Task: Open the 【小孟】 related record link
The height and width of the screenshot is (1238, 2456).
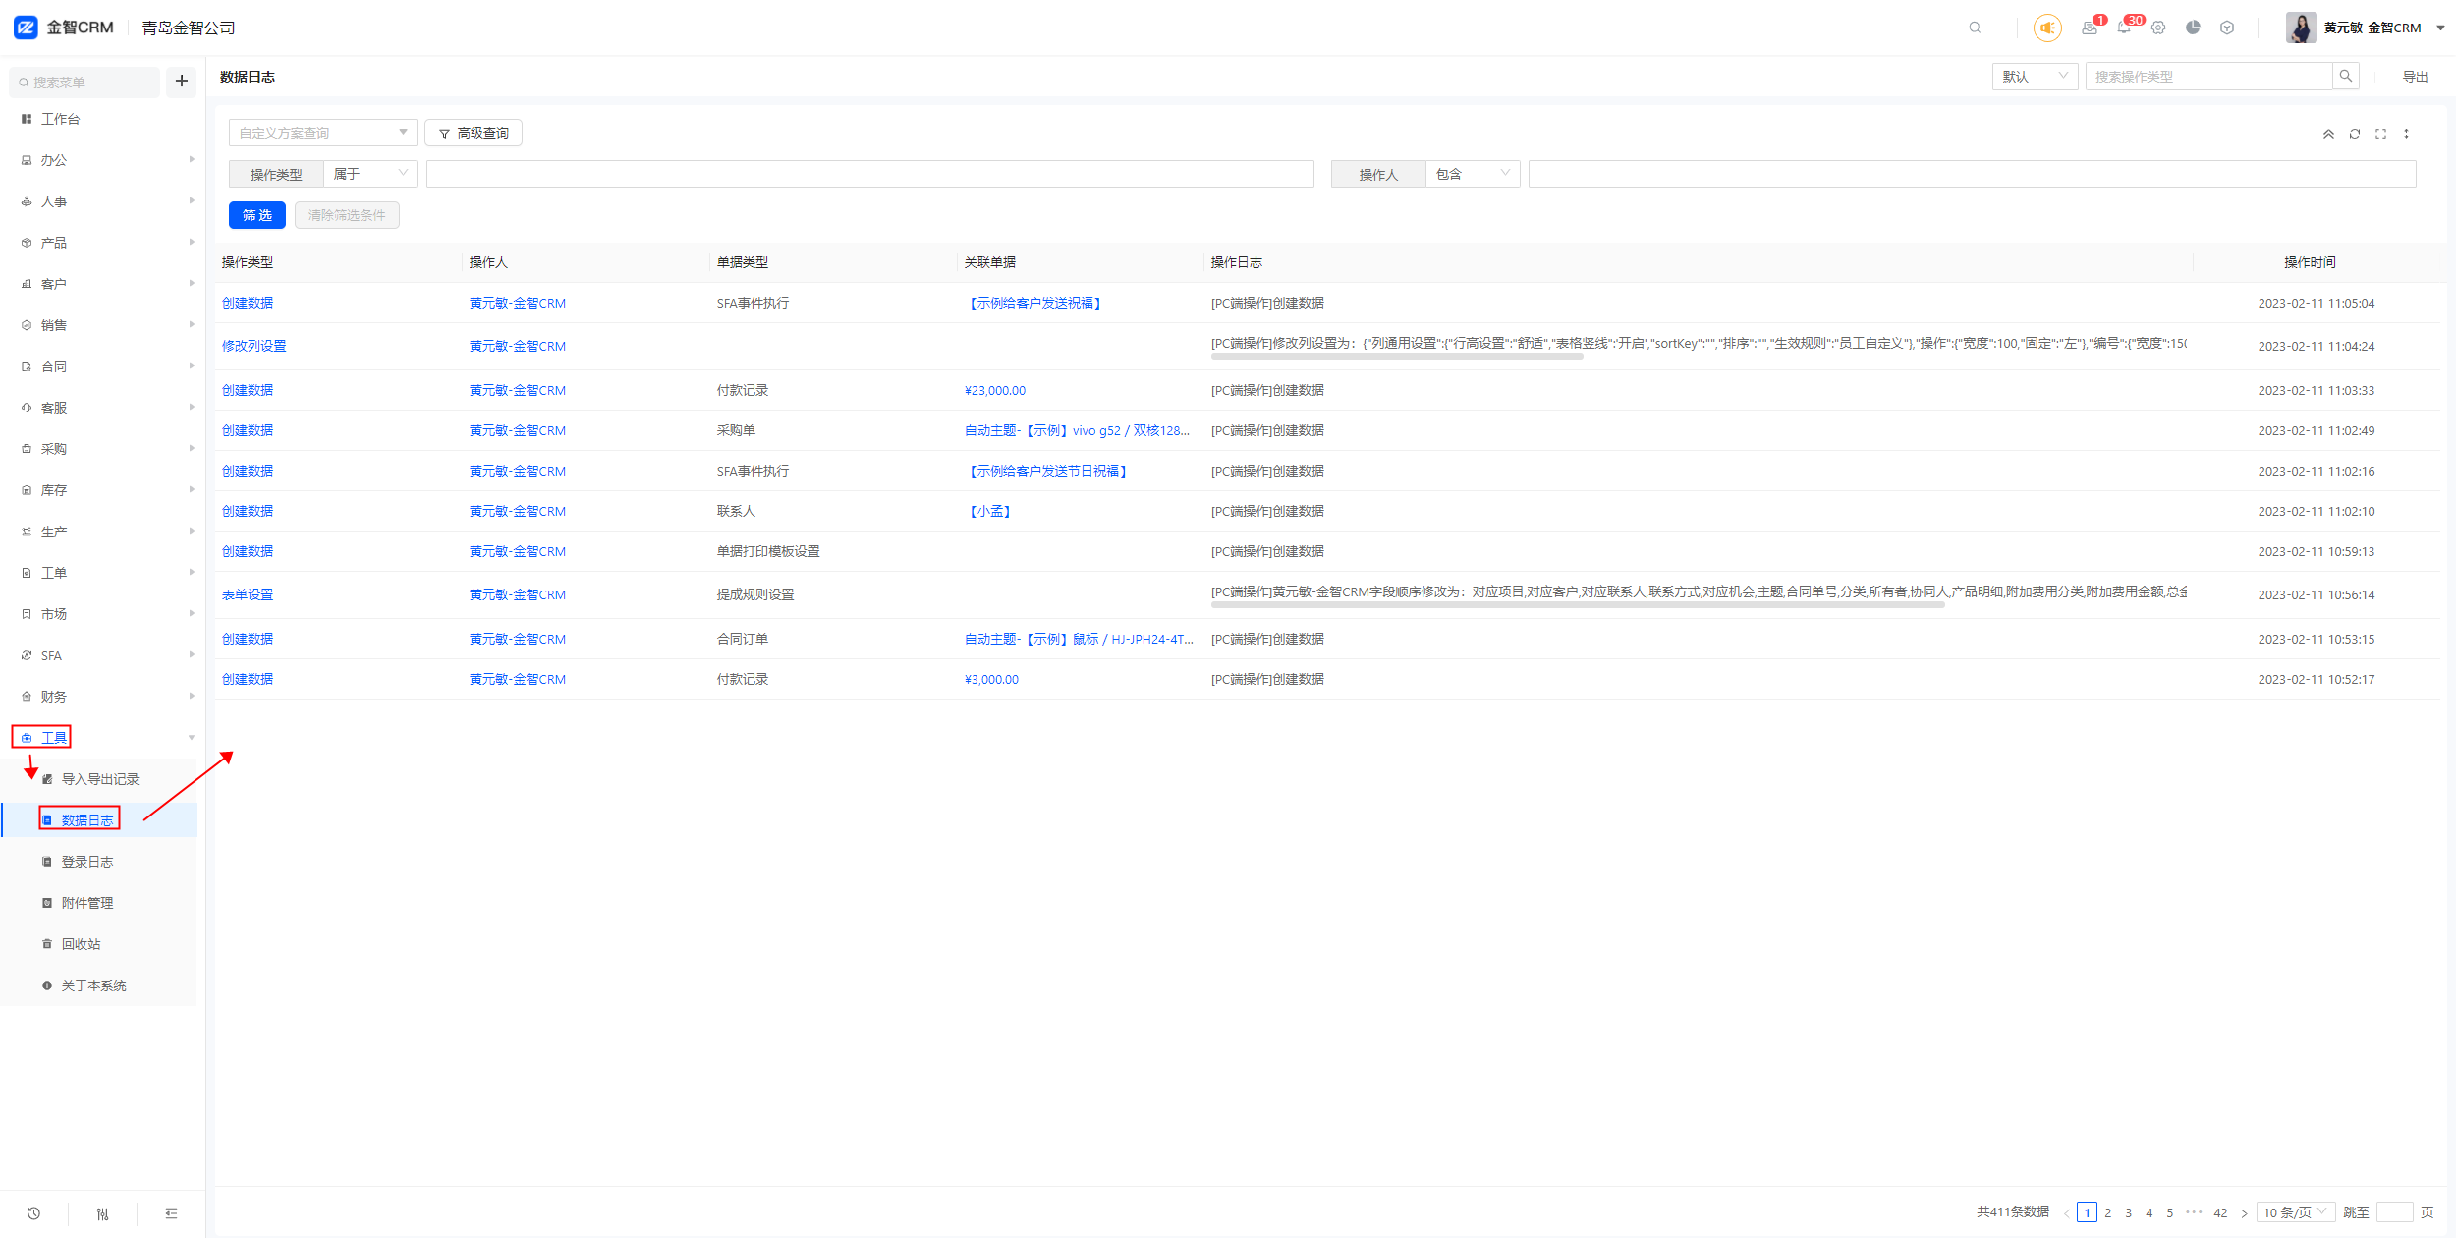Action: [x=989, y=511]
